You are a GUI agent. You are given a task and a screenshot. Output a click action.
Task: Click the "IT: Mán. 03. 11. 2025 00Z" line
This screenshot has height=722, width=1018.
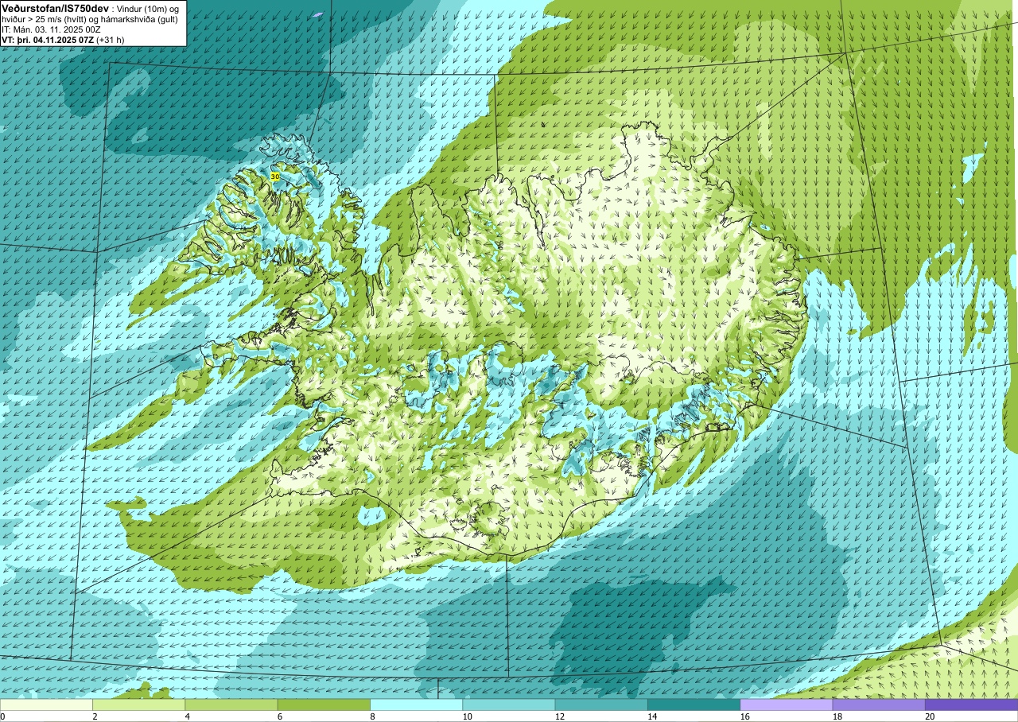[51, 29]
